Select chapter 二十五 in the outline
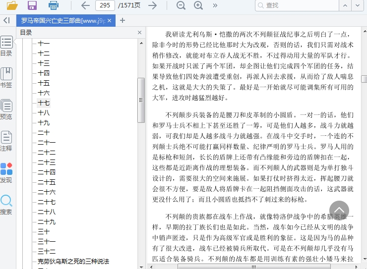The width and height of the screenshot is (367, 269). click(47, 182)
